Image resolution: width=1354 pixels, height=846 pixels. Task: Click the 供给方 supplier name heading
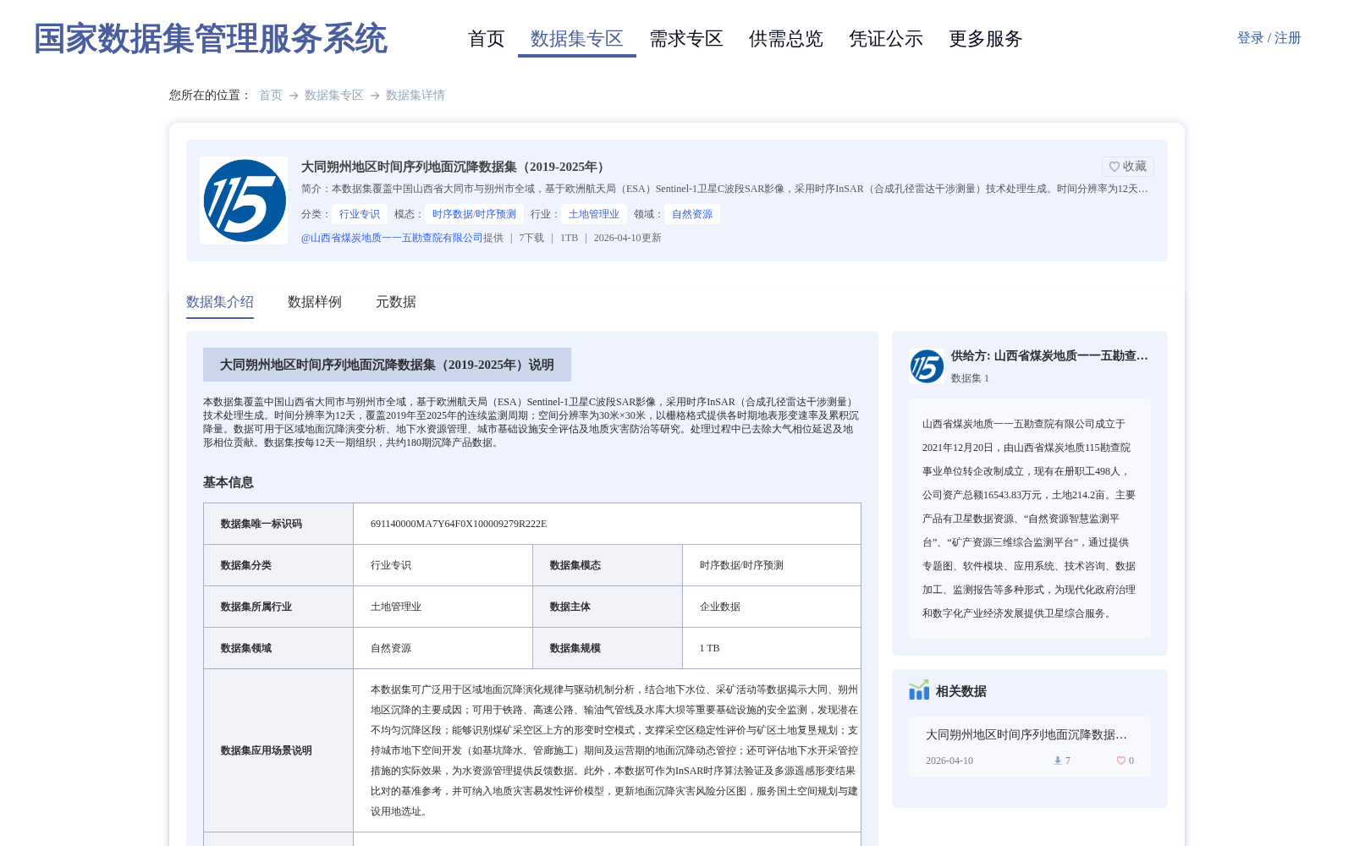[1049, 356]
